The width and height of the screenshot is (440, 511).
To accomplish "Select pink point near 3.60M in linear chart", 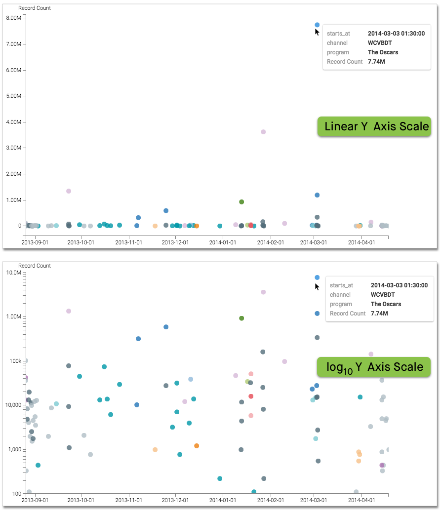I will coord(263,132).
